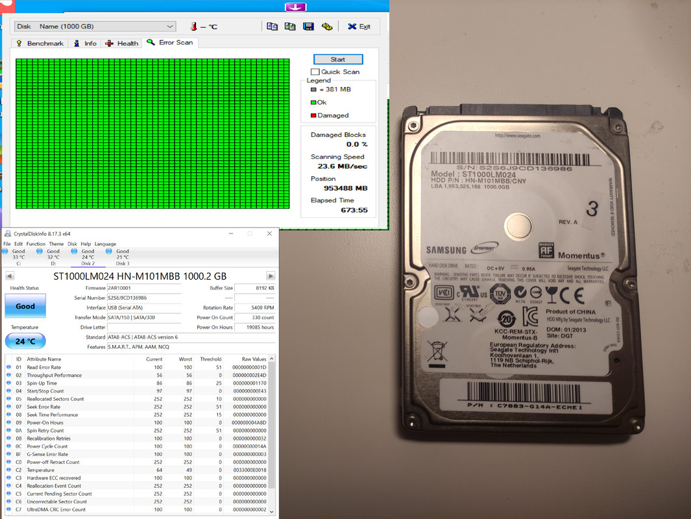Click CrystalDiskInfo title bar app icon
The image size is (691, 519).
coord(8,234)
